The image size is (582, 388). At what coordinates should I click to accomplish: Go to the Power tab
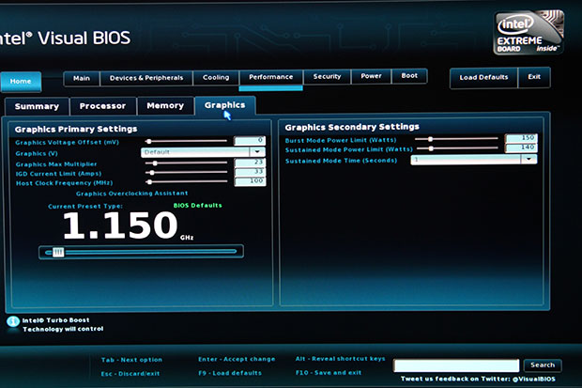click(371, 76)
